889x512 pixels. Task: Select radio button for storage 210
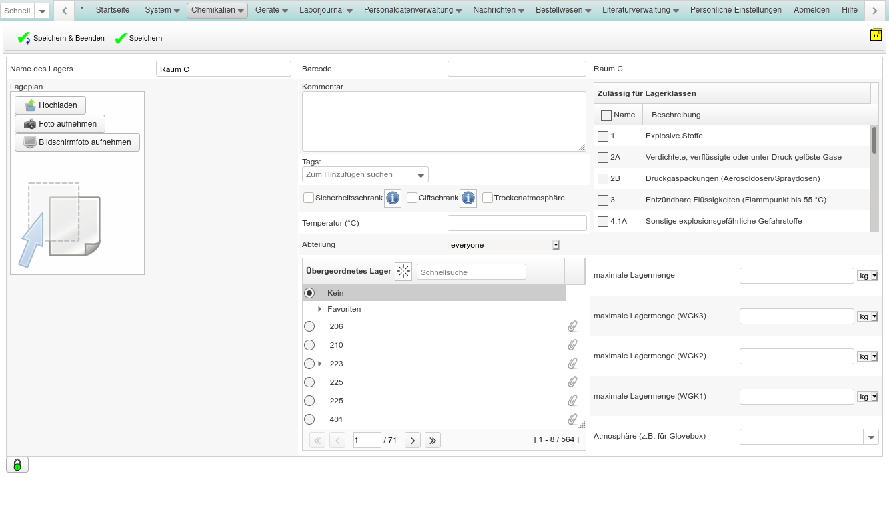(309, 345)
